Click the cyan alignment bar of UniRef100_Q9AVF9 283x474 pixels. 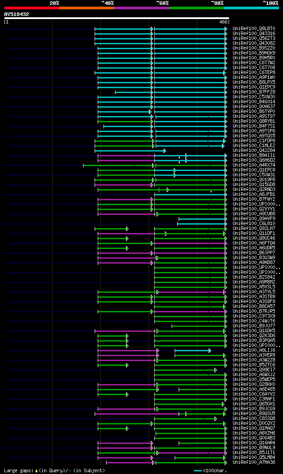(x=203, y=219)
